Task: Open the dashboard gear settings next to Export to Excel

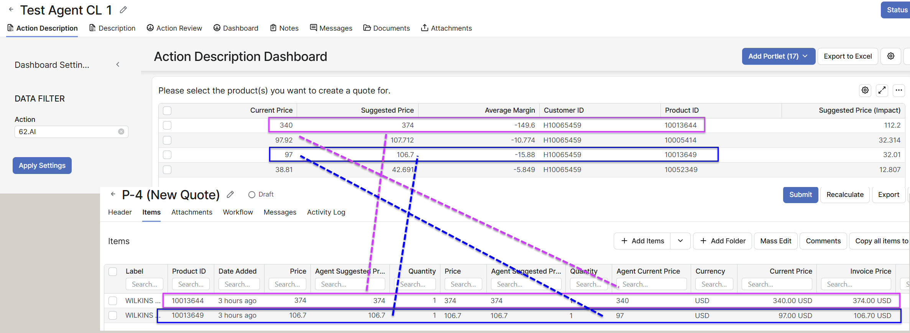Action: coord(890,56)
